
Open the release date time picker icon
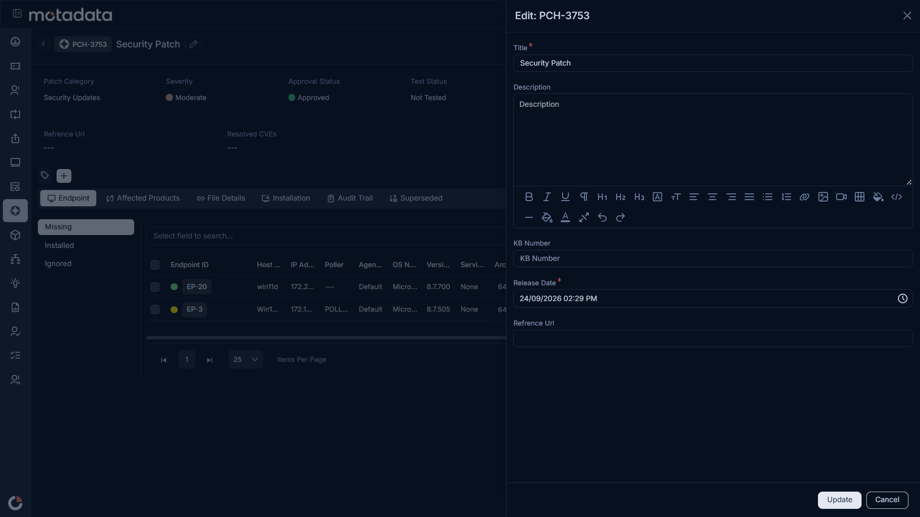(x=902, y=299)
